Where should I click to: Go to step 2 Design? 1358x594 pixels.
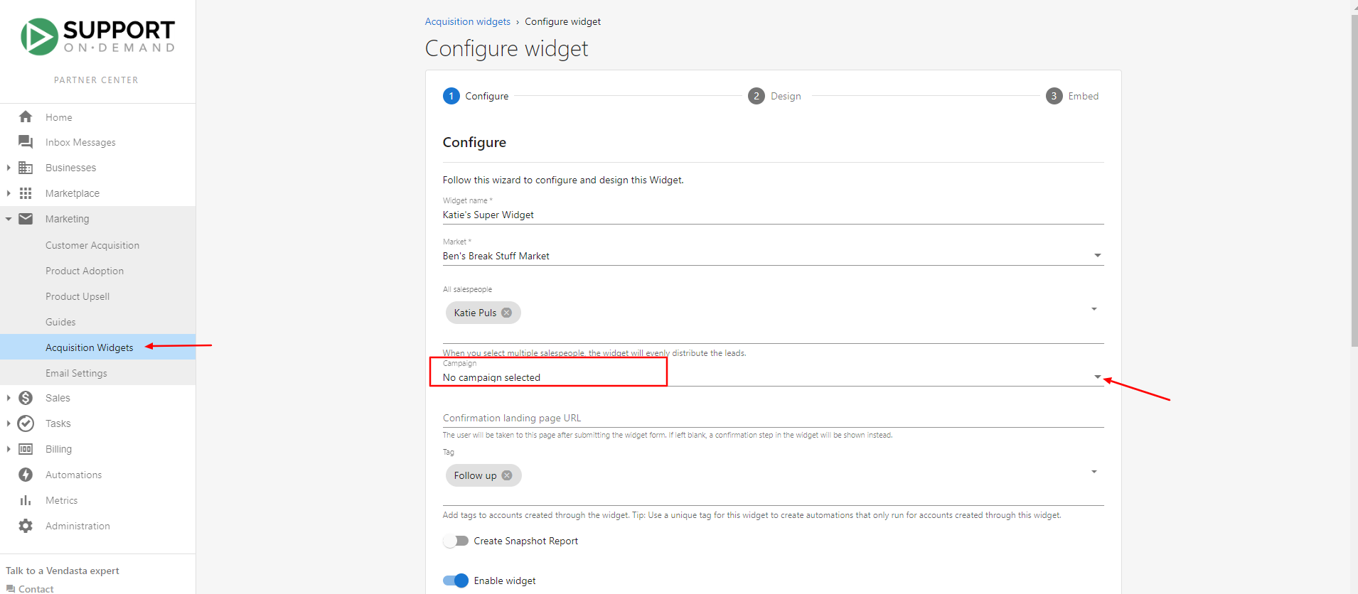[x=774, y=96]
